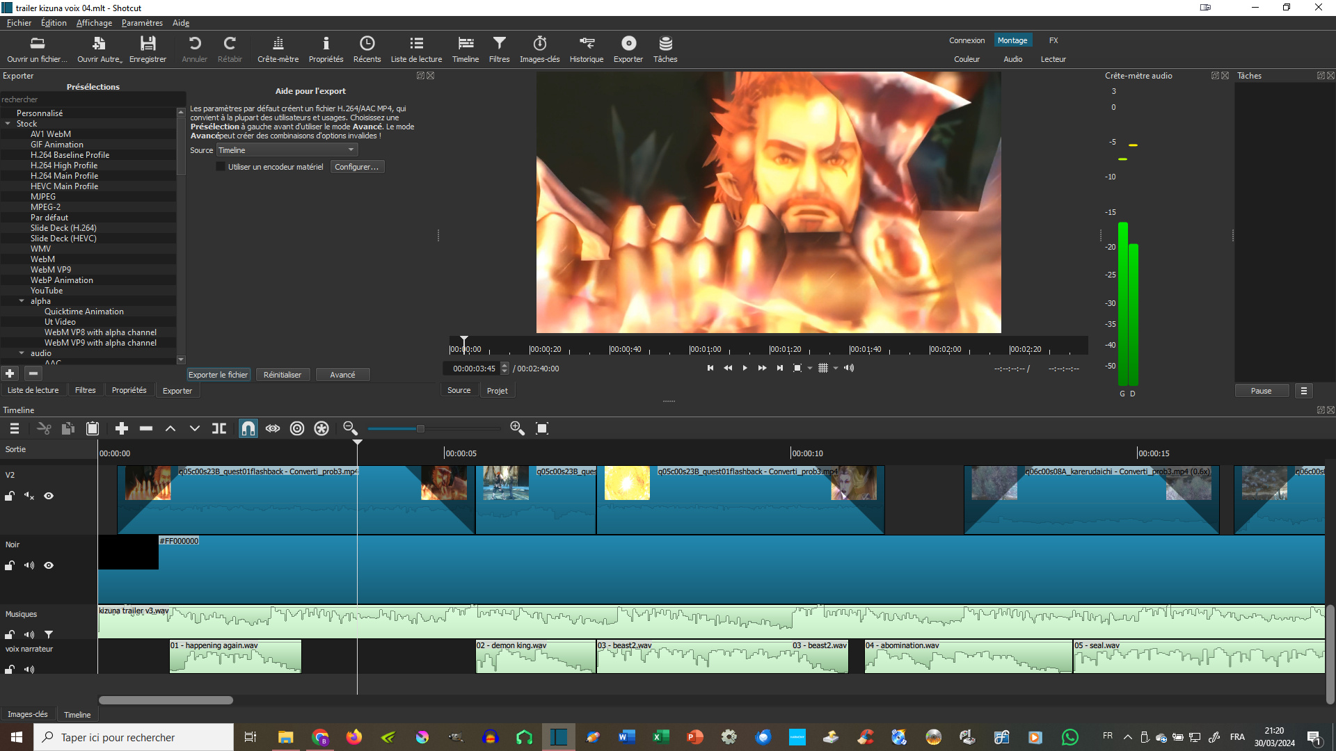The image size is (1336, 751).
Task: Enable Utiliser un encodeur matériel checkbox
Action: click(x=221, y=167)
